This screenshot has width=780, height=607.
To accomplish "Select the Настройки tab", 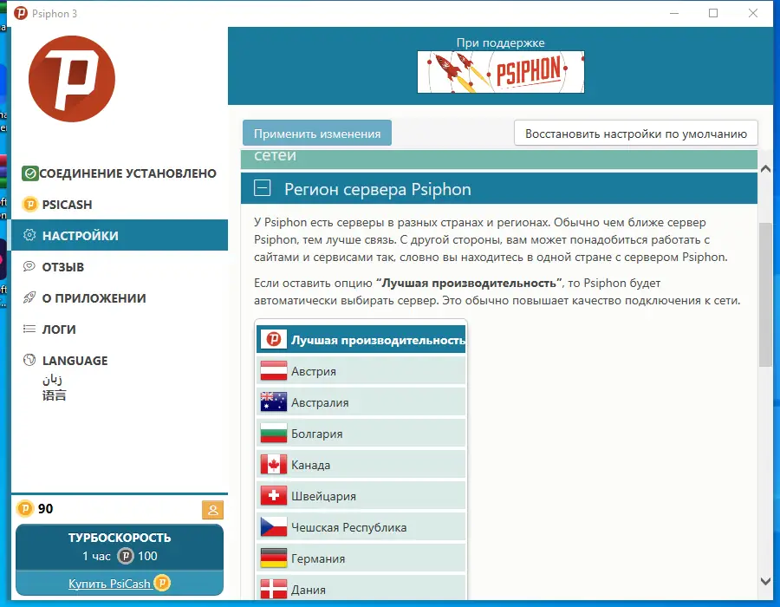I will (120, 235).
